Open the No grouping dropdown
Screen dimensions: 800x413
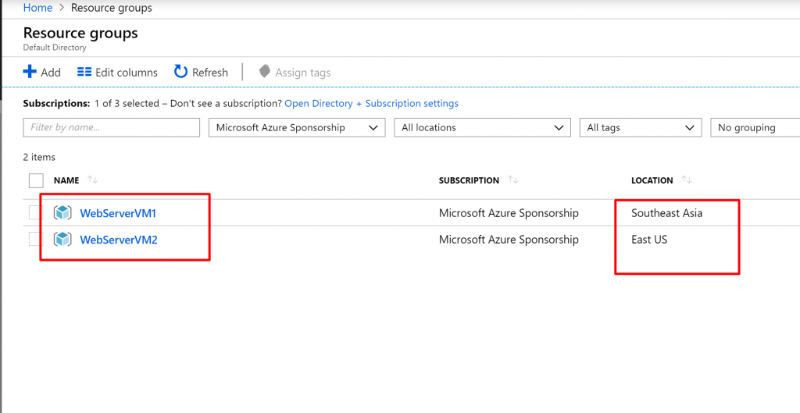point(755,127)
